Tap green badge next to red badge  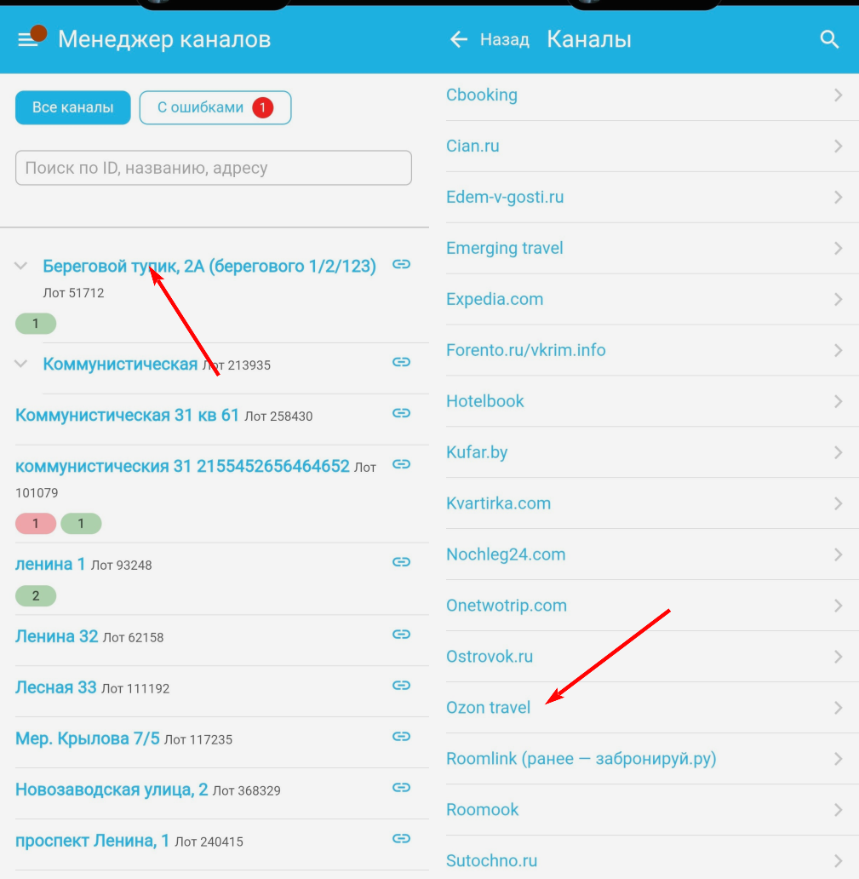pyautogui.click(x=81, y=524)
